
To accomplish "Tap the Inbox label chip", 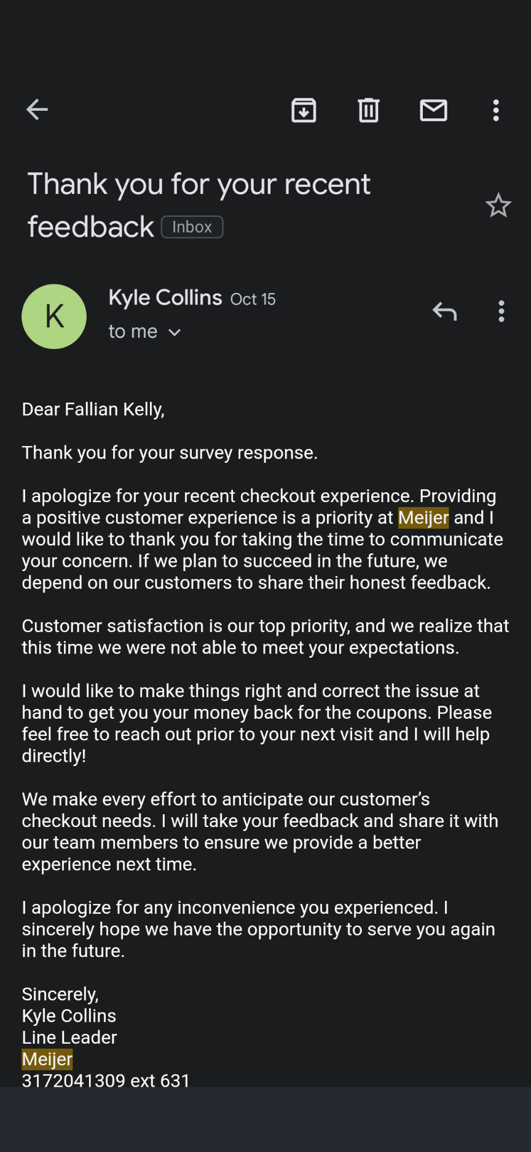I will (x=192, y=227).
